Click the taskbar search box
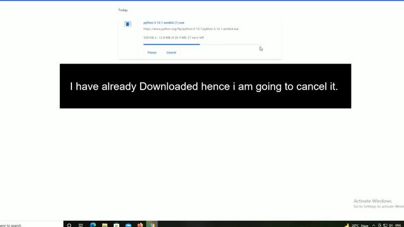The height and width of the screenshot is (227, 404). (x=32, y=224)
